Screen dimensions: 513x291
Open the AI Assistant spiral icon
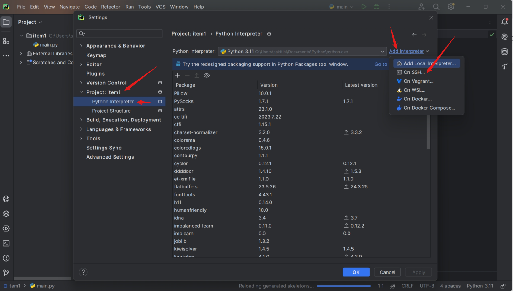pos(505,36)
